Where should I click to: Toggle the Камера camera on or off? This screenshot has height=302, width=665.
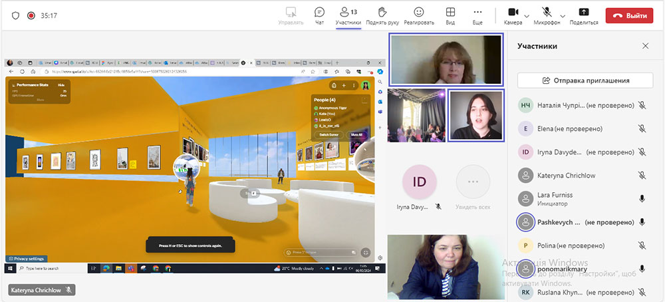coord(513,16)
